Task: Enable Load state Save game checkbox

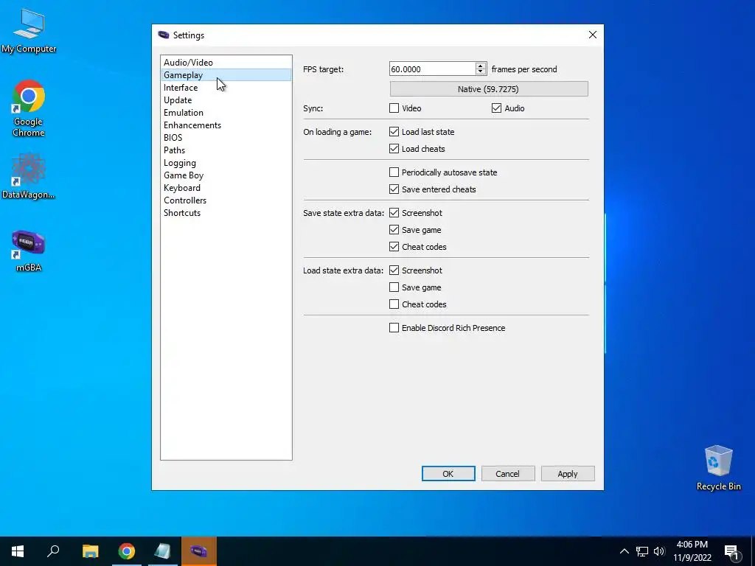Action: tap(394, 287)
